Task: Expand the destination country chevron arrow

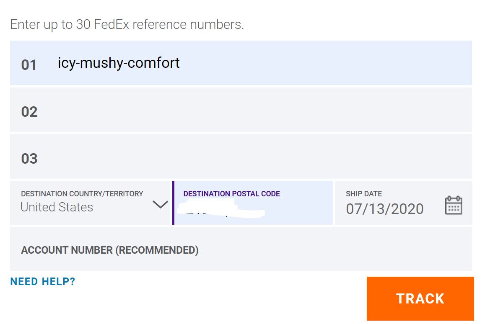Action: pyautogui.click(x=160, y=205)
